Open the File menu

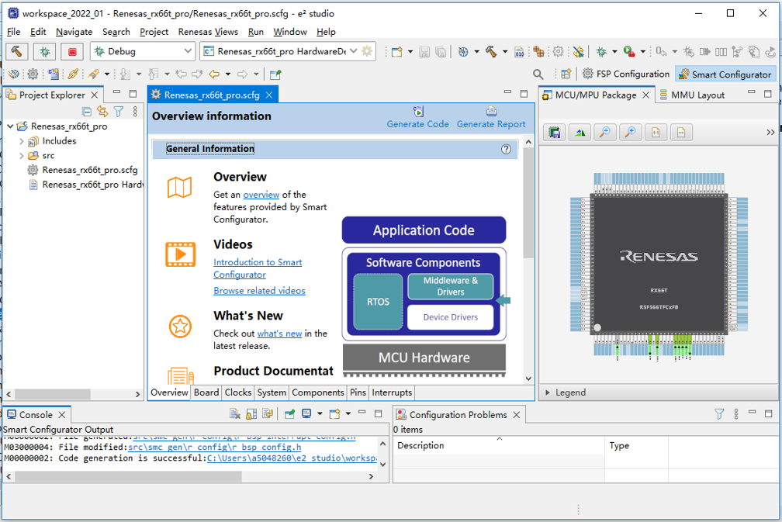pyautogui.click(x=13, y=31)
